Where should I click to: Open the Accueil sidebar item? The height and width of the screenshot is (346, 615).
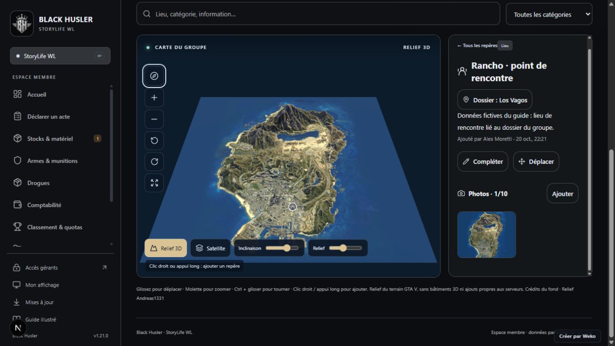[x=60, y=94]
